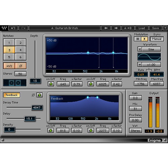168x168 pixels.
Task: Click the BPM value field 41.4
Action: coord(157,75)
